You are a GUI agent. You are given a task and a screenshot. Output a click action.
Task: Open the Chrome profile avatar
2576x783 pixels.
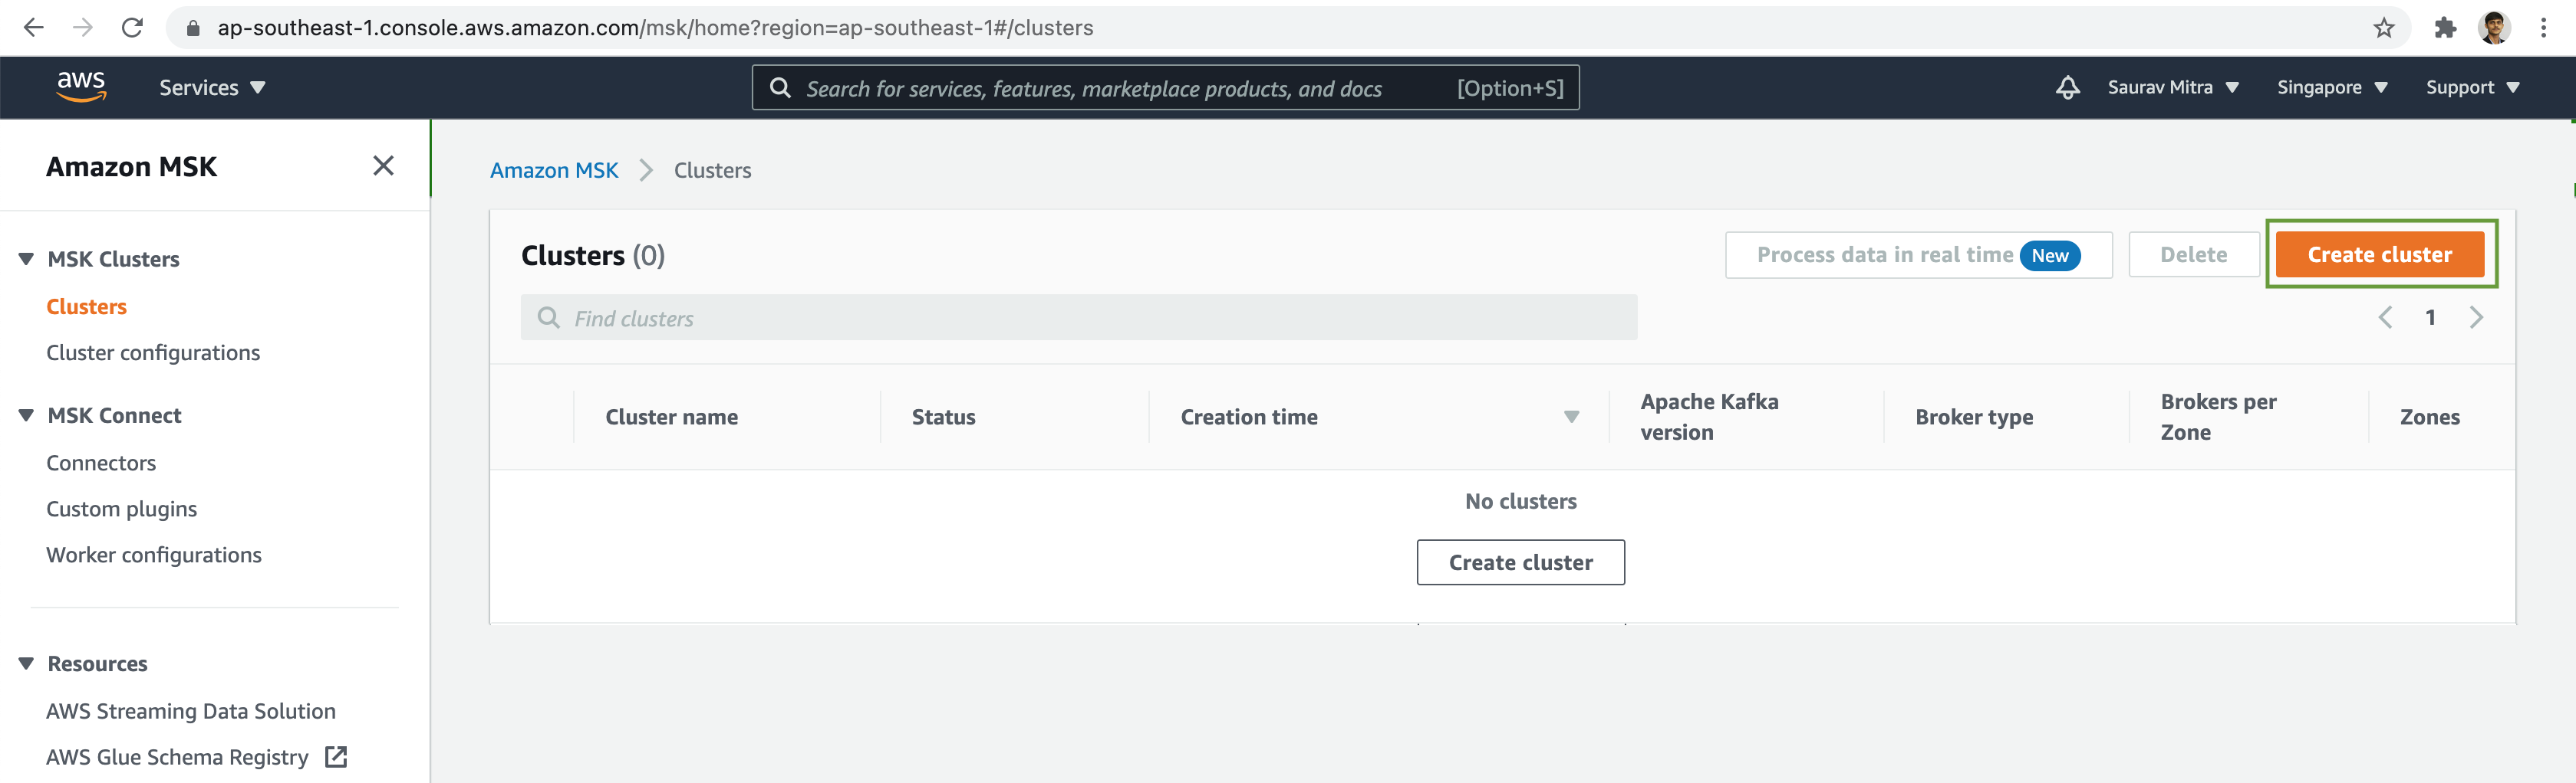coord(2494,28)
